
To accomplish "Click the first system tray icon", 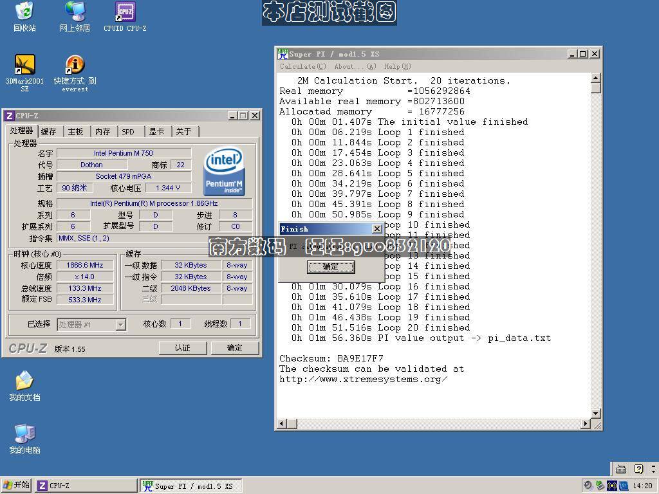I will [588, 486].
